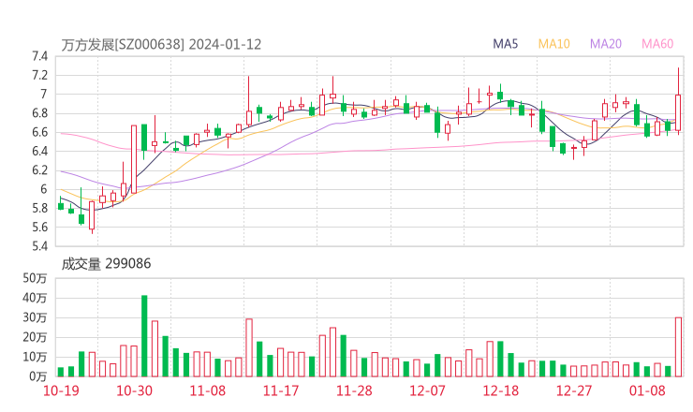Click the 5.6 price axis label

(39, 228)
